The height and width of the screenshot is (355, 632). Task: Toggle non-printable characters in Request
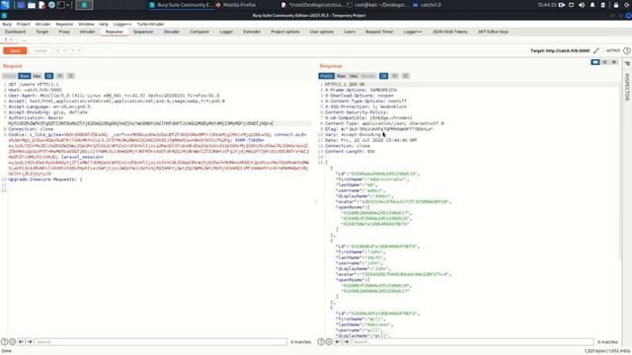tap(60, 76)
